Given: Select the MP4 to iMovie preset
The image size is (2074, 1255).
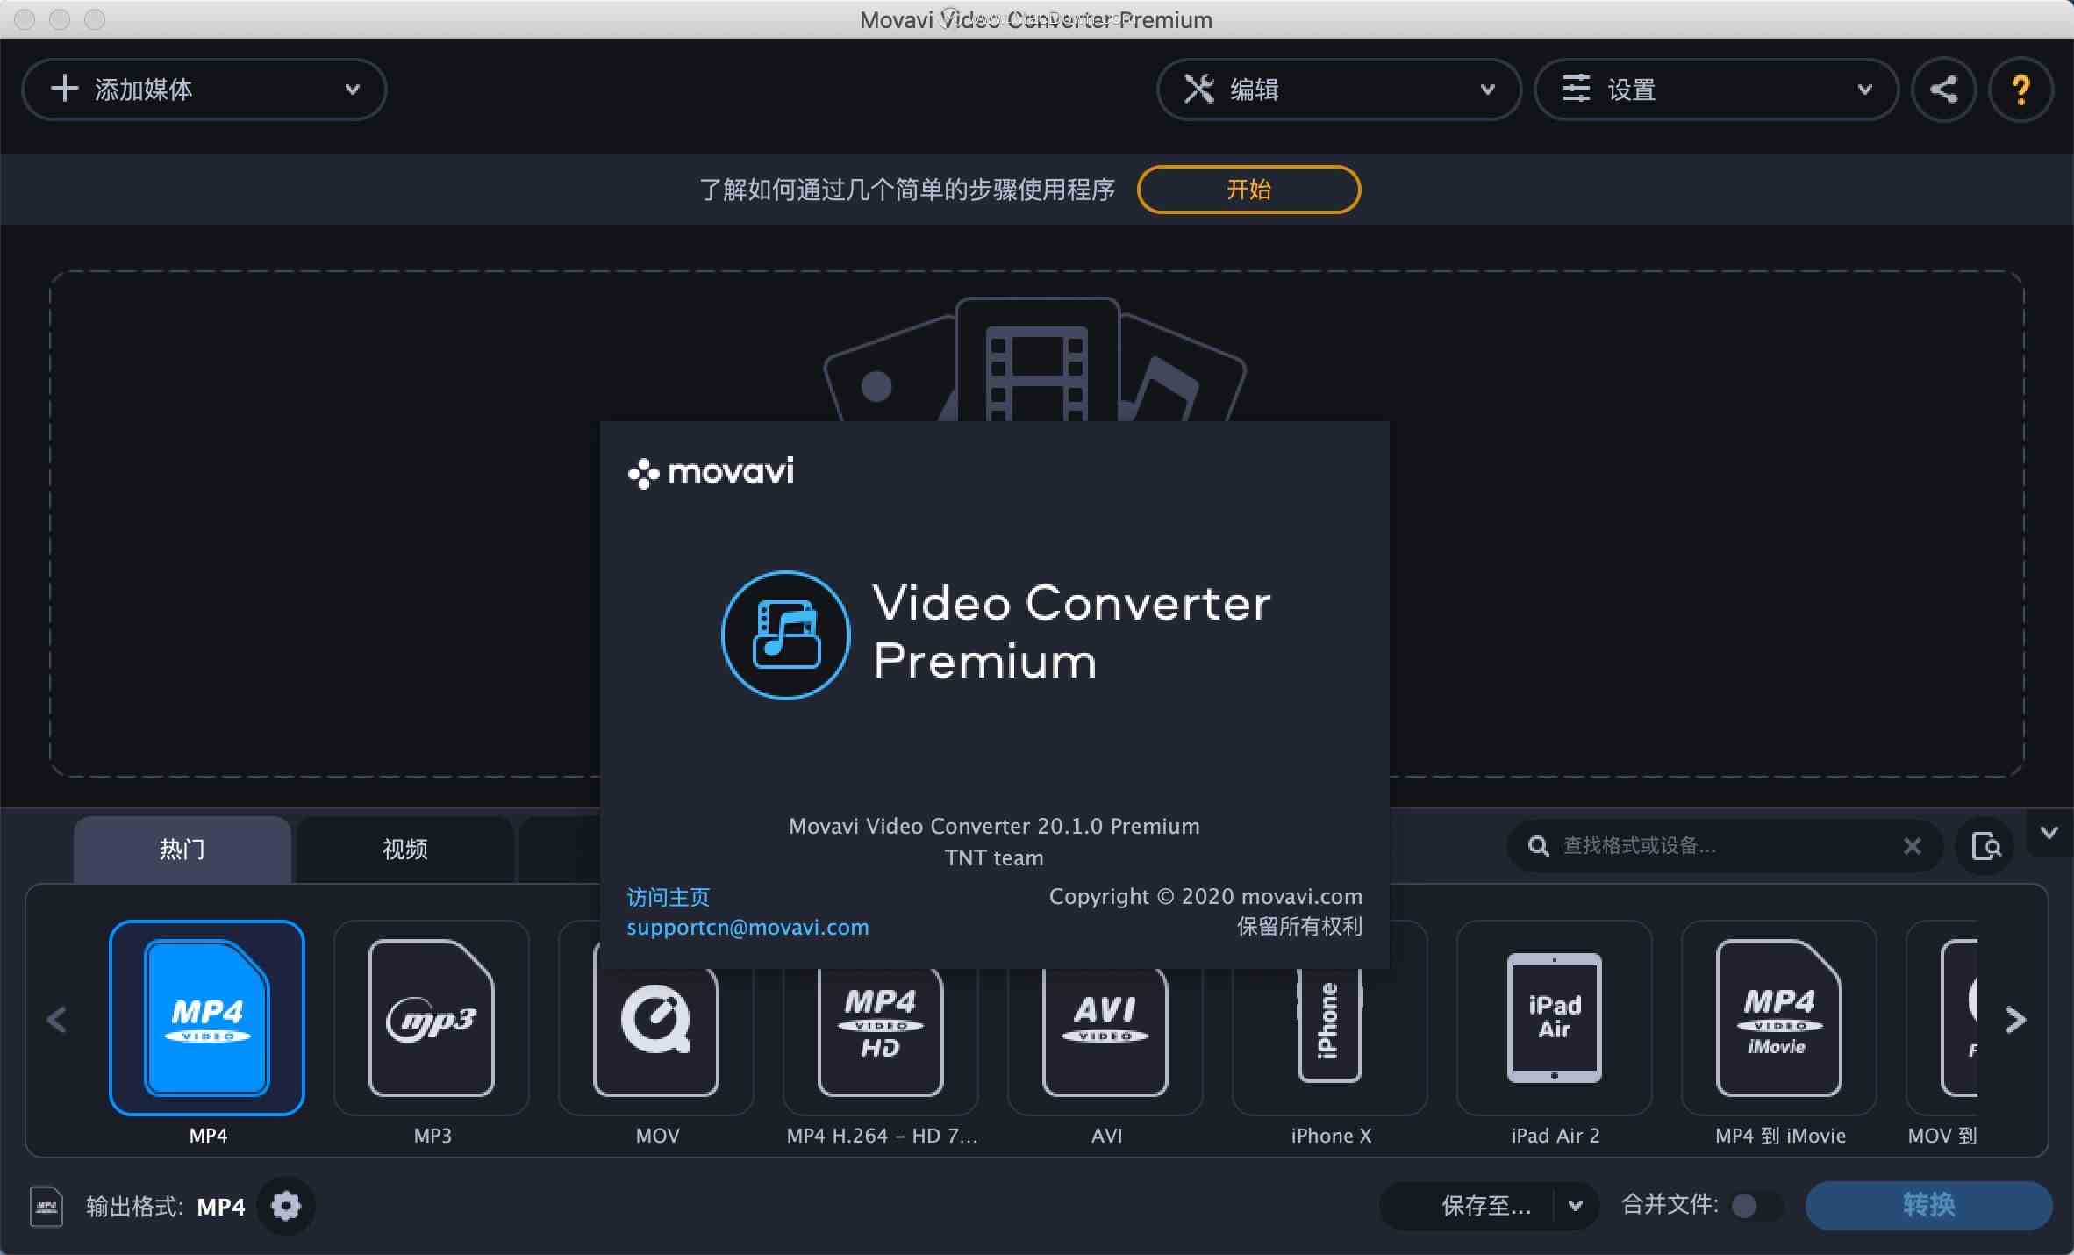Looking at the screenshot, I should 1779,1017.
